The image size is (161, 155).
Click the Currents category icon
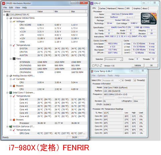[14, 79]
